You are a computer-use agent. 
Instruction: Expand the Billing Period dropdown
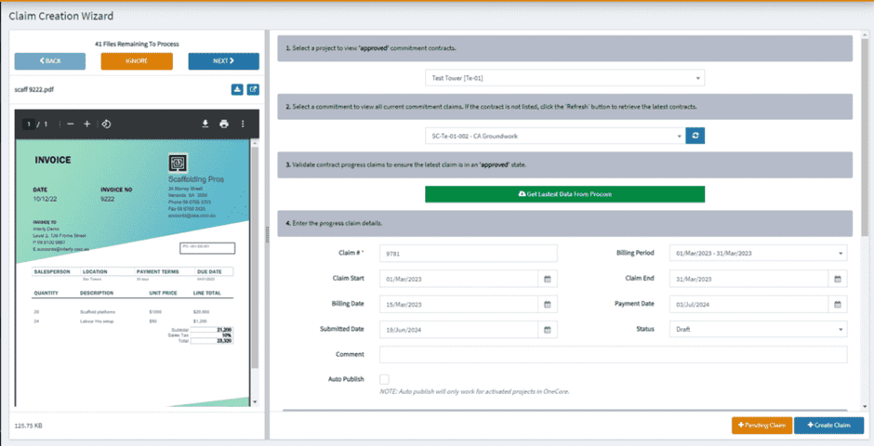(758, 254)
